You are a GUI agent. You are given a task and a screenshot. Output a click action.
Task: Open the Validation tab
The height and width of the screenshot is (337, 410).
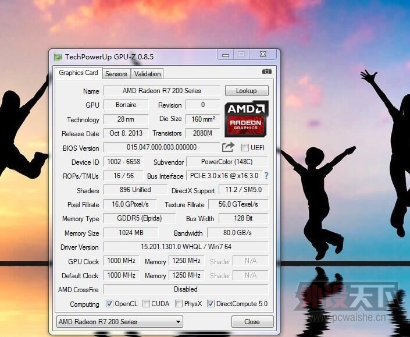(x=148, y=74)
